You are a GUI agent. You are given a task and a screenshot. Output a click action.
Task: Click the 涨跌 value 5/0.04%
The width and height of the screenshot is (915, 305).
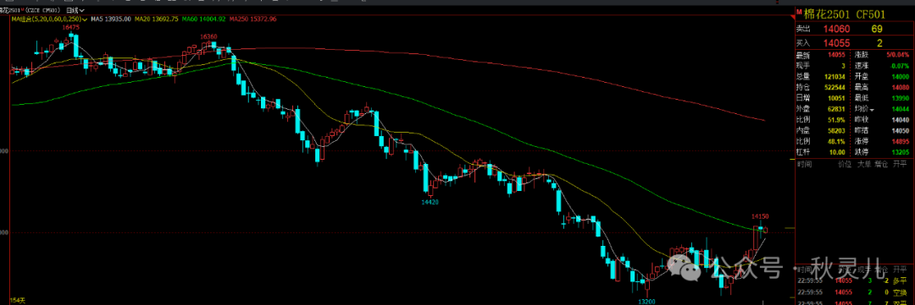click(896, 56)
